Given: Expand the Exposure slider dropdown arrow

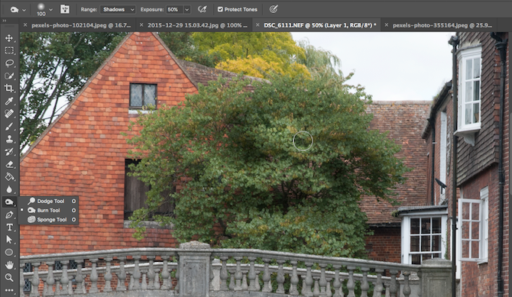Looking at the screenshot, I should tap(187, 9).
